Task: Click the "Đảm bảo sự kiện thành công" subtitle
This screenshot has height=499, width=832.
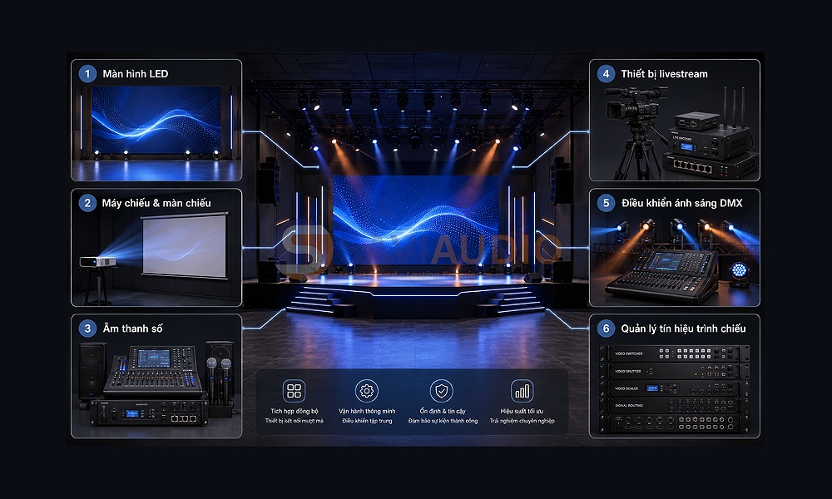Action: [x=443, y=421]
